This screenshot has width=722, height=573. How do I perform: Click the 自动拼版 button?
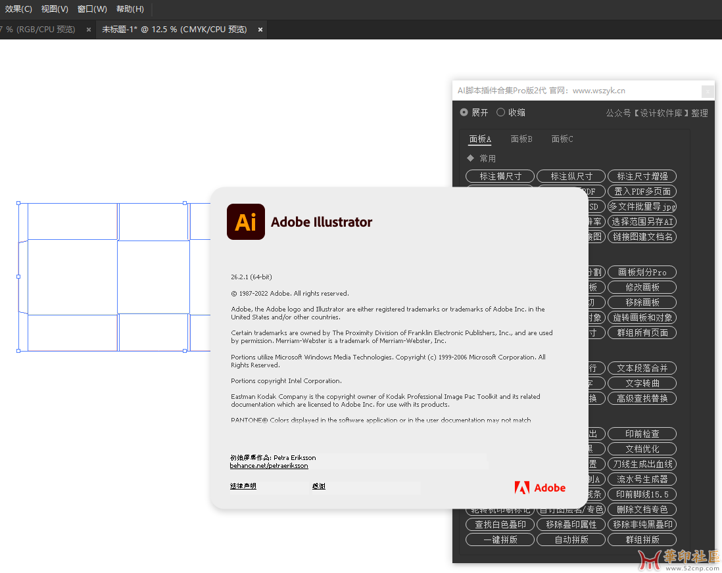571,539
